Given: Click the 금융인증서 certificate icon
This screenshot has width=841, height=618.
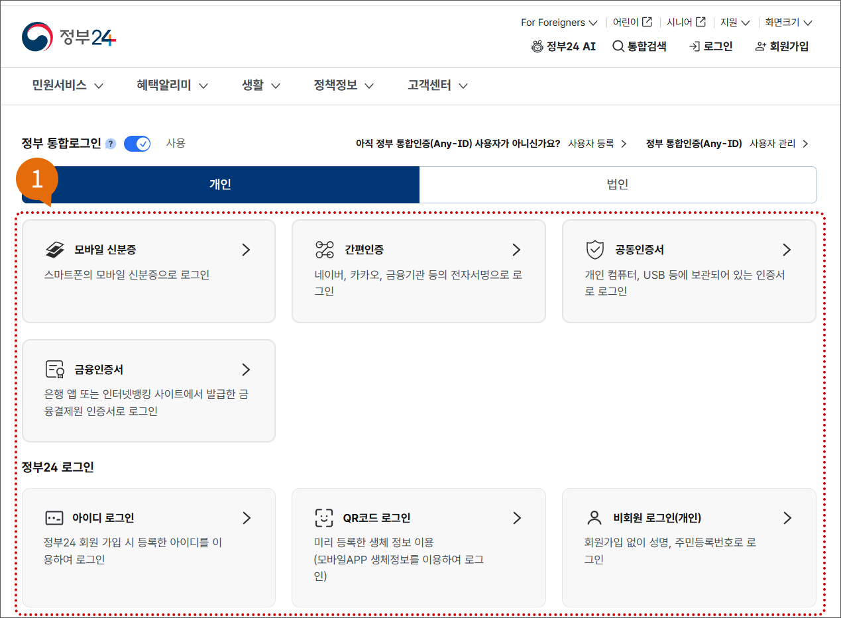Looking at the screenshot, I should [x=54, y=370].
